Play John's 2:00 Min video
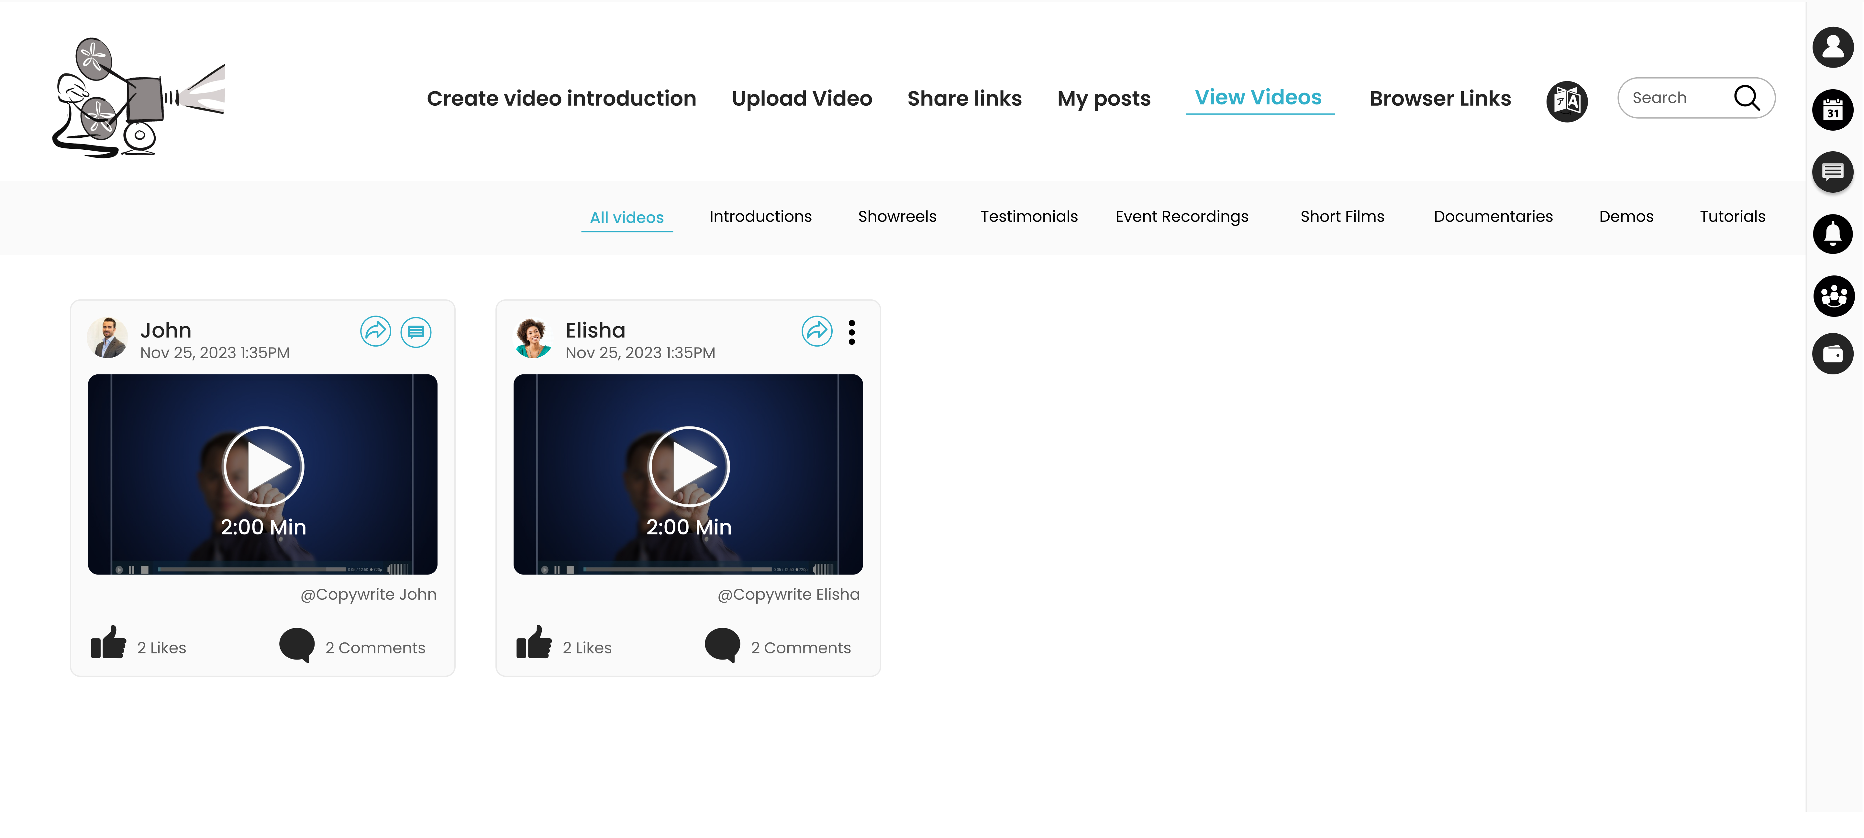1864x838 pixels. (x=263, y=466)
